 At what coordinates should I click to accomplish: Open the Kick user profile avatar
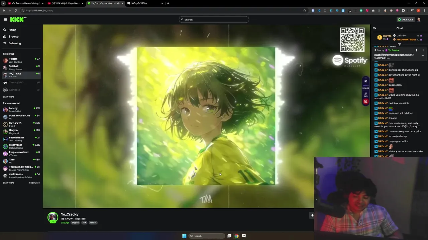[x=419, y=20]
